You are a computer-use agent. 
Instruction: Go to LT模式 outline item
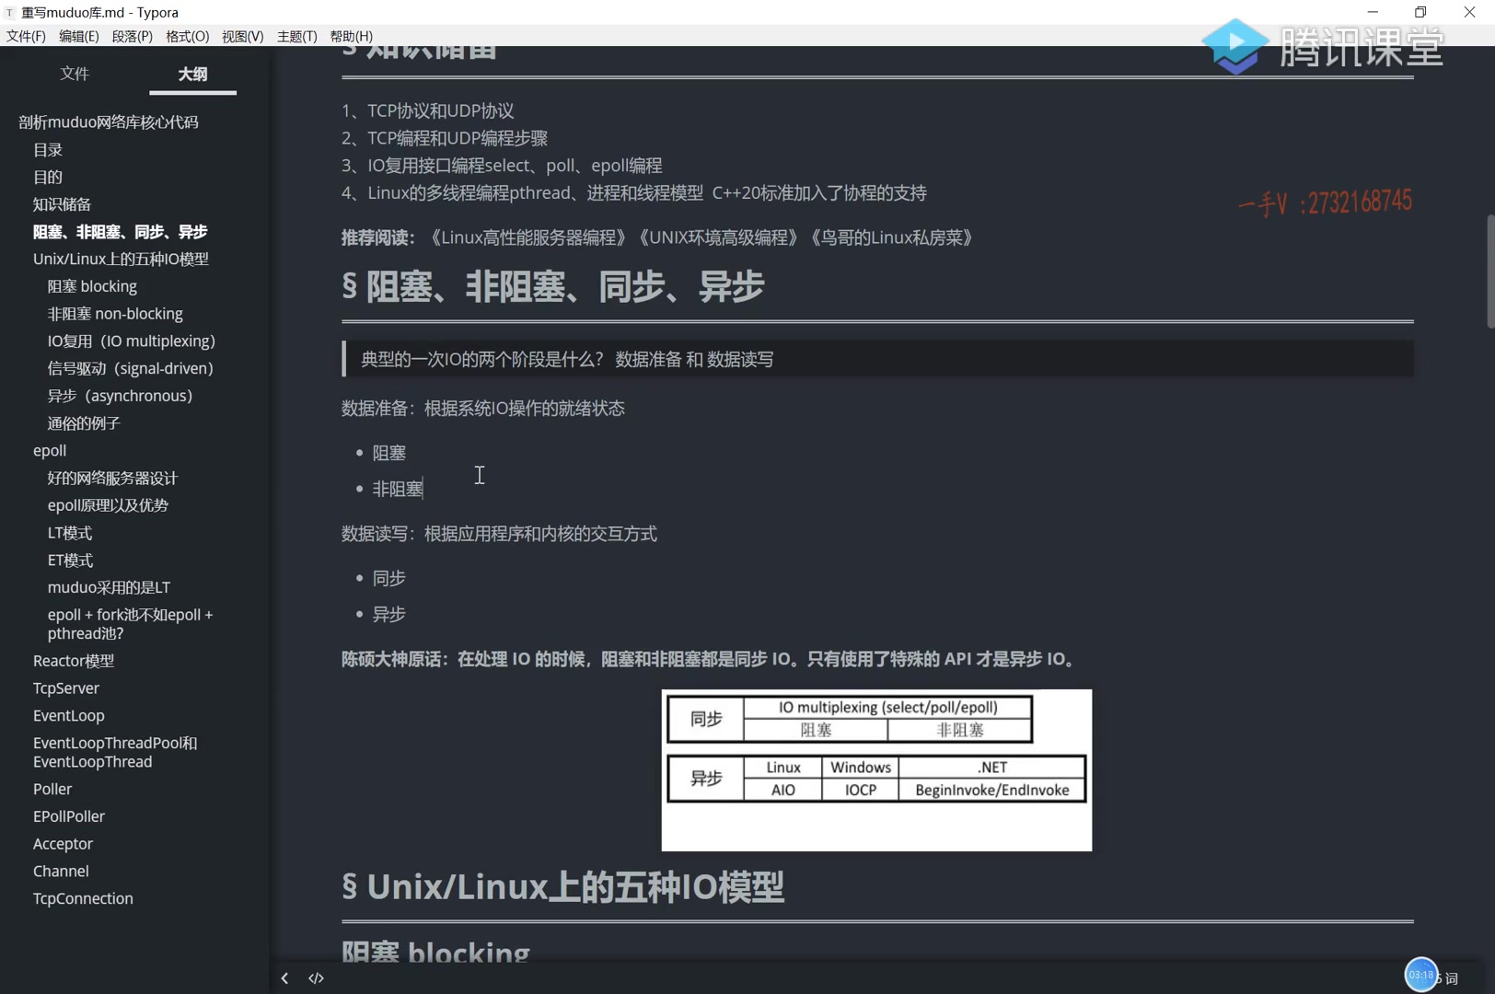(x=70, y=533)
